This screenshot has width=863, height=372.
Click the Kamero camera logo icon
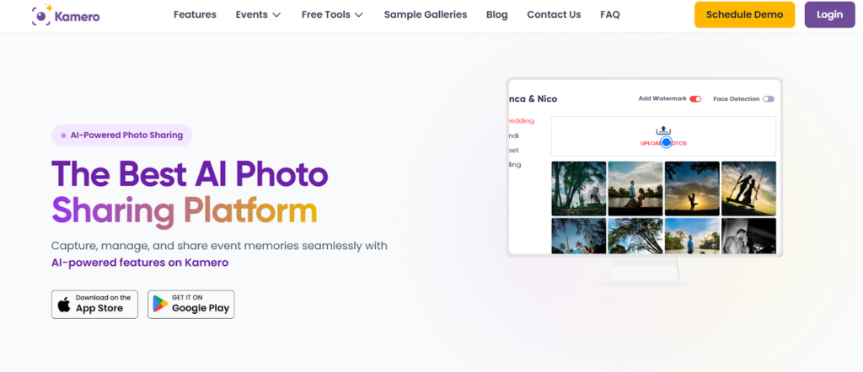41,15
